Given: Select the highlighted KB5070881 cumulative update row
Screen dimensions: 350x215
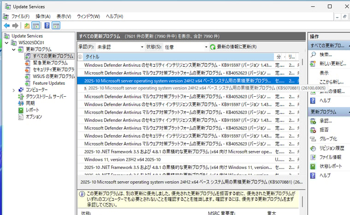Looking at the screenshot, I should 188,81.
